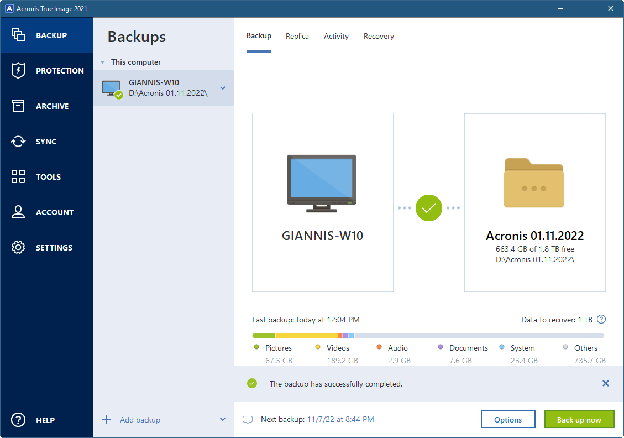This screenshot has width=624, height=438.
Task: Click the 'Last backup: today at 12:04 PM' text
Action: click(306, 320)
